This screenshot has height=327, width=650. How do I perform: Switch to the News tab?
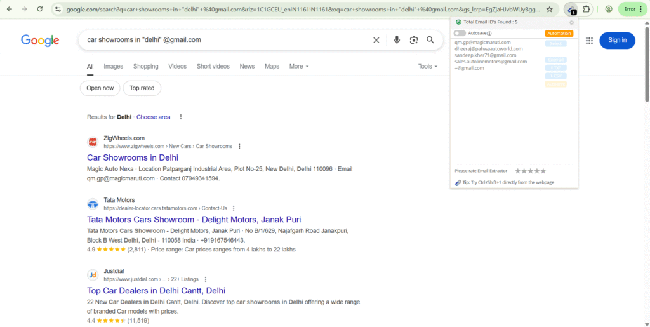point(247,66)
